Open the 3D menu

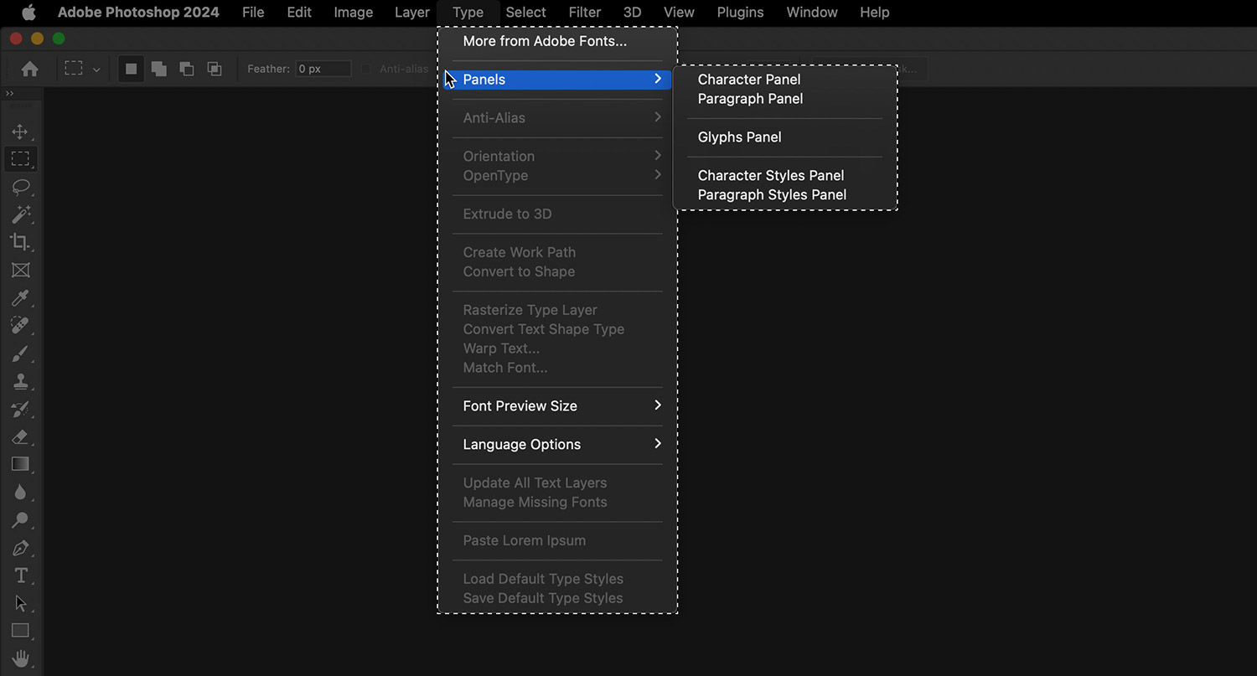tap(633, 12)
